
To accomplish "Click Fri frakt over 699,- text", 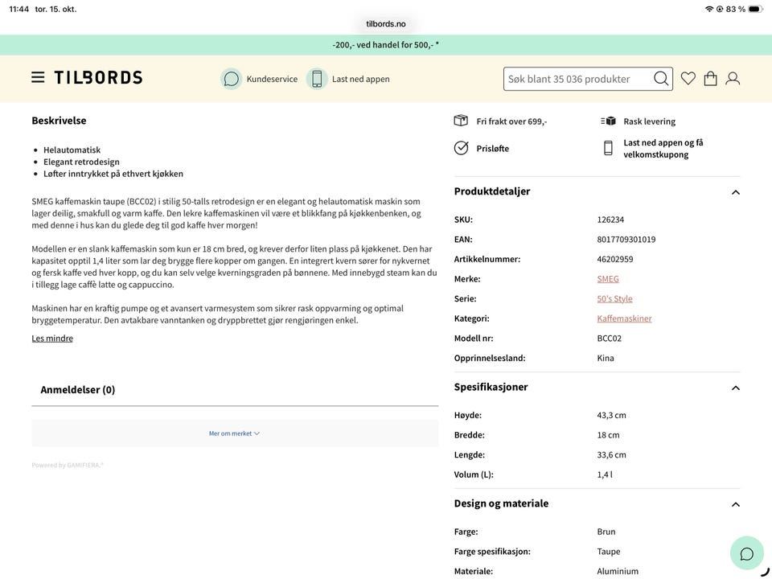I will pyautogui.click(x=511, y=121).
